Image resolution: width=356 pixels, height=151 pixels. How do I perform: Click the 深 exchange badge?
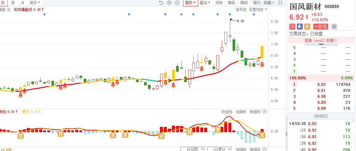[292, 27]
